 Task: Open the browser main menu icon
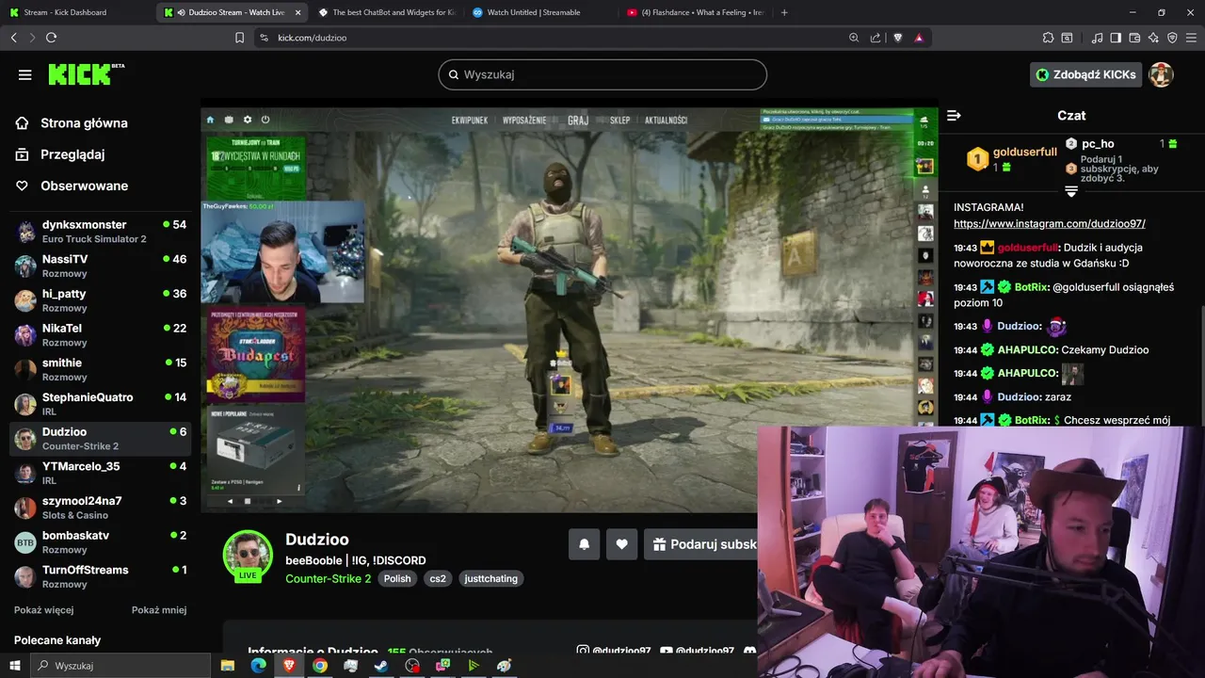click(x=1191, y=38)
